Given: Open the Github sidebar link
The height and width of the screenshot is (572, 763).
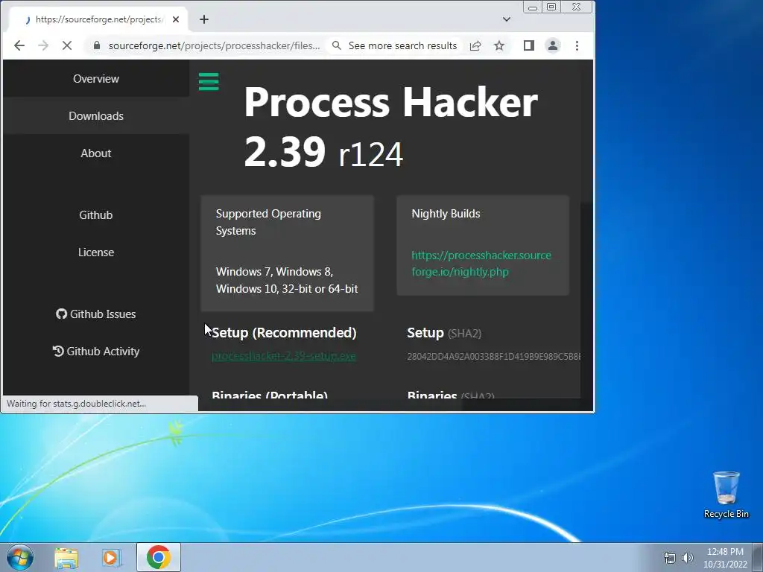Looking at the screenshot, I should pos(96,215).
